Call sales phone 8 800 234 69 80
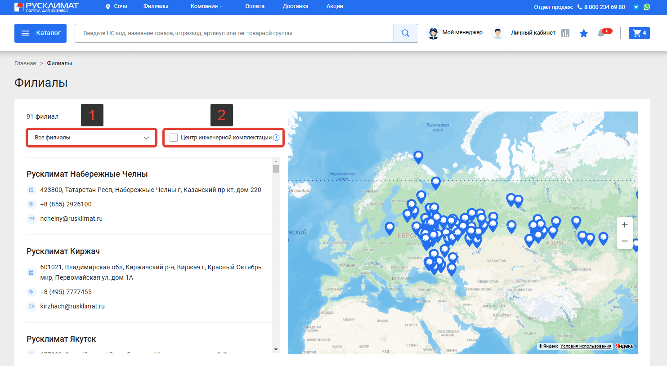 [604, 7]
